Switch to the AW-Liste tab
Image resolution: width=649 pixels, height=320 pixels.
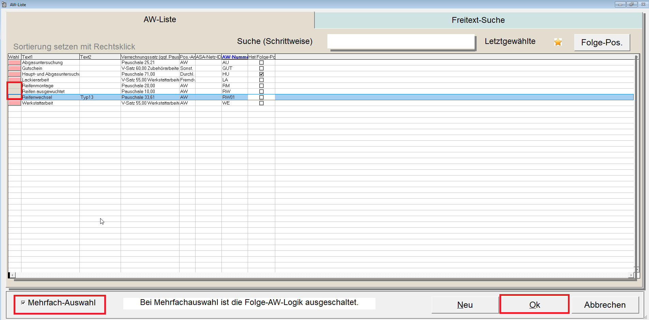(160, 20)
